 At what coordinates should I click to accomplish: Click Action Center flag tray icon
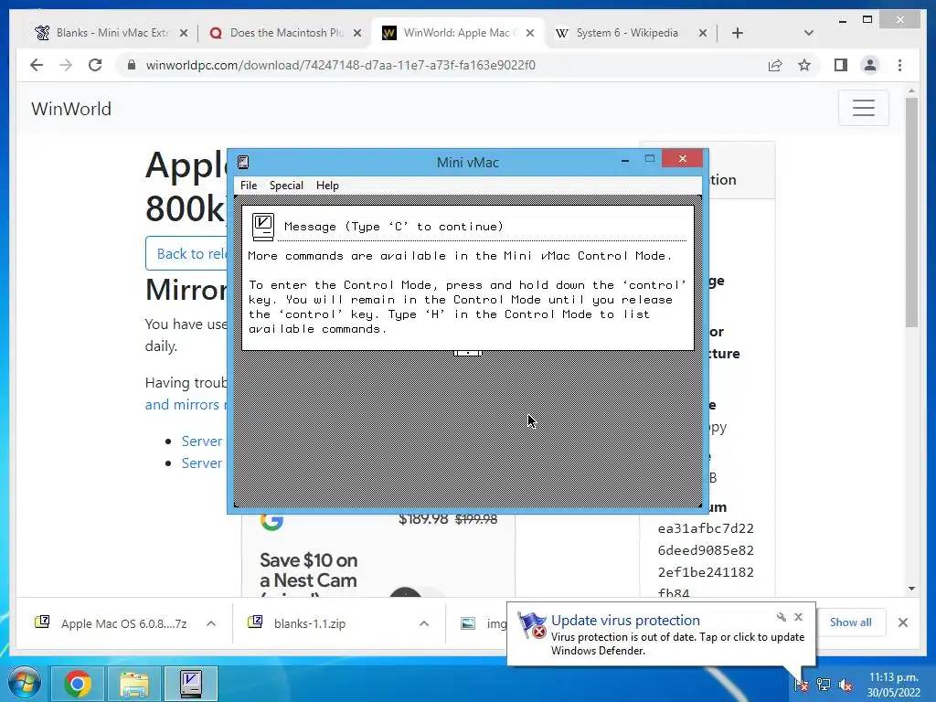[x=802, y=685]
